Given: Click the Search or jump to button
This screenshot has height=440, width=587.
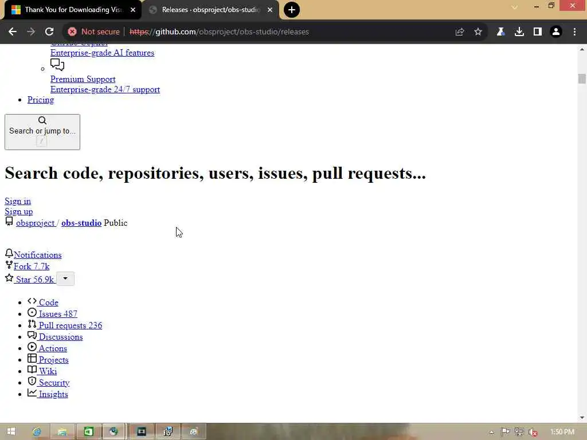Looking at the screenshot, I should tap(42, 132).
